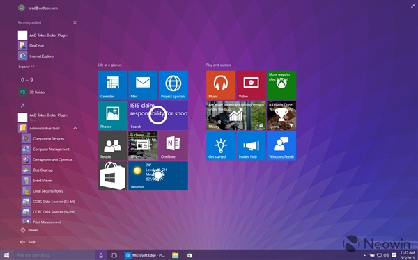Click the Power button
The width and height of the screenshot is (418, 260).
29,230
